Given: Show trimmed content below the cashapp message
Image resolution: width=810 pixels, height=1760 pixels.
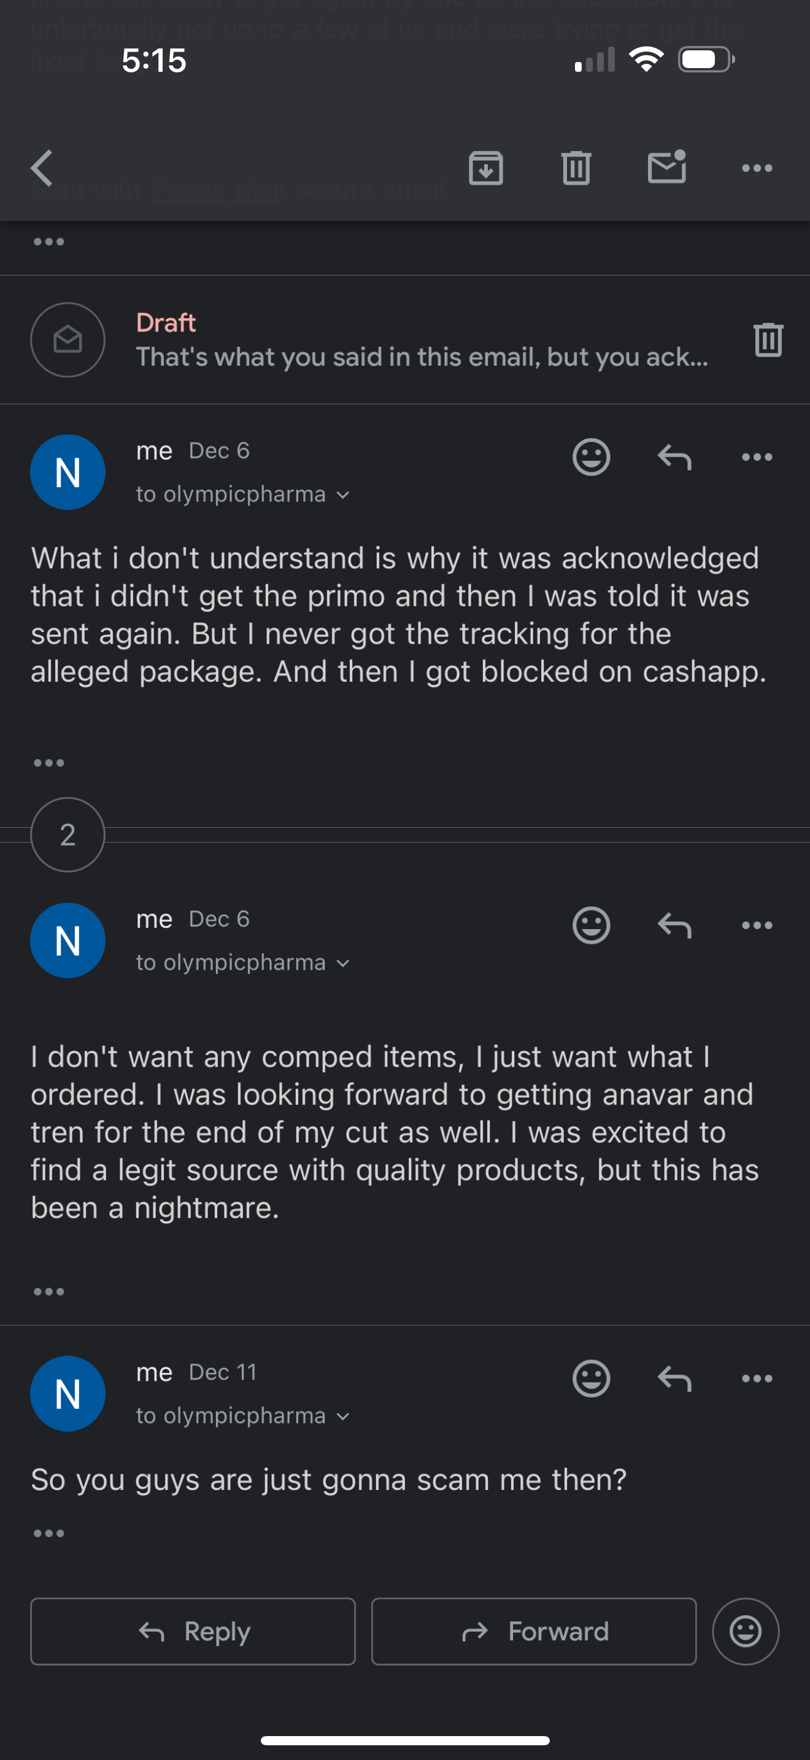Looking at the screenshot, I should (49, 763).
